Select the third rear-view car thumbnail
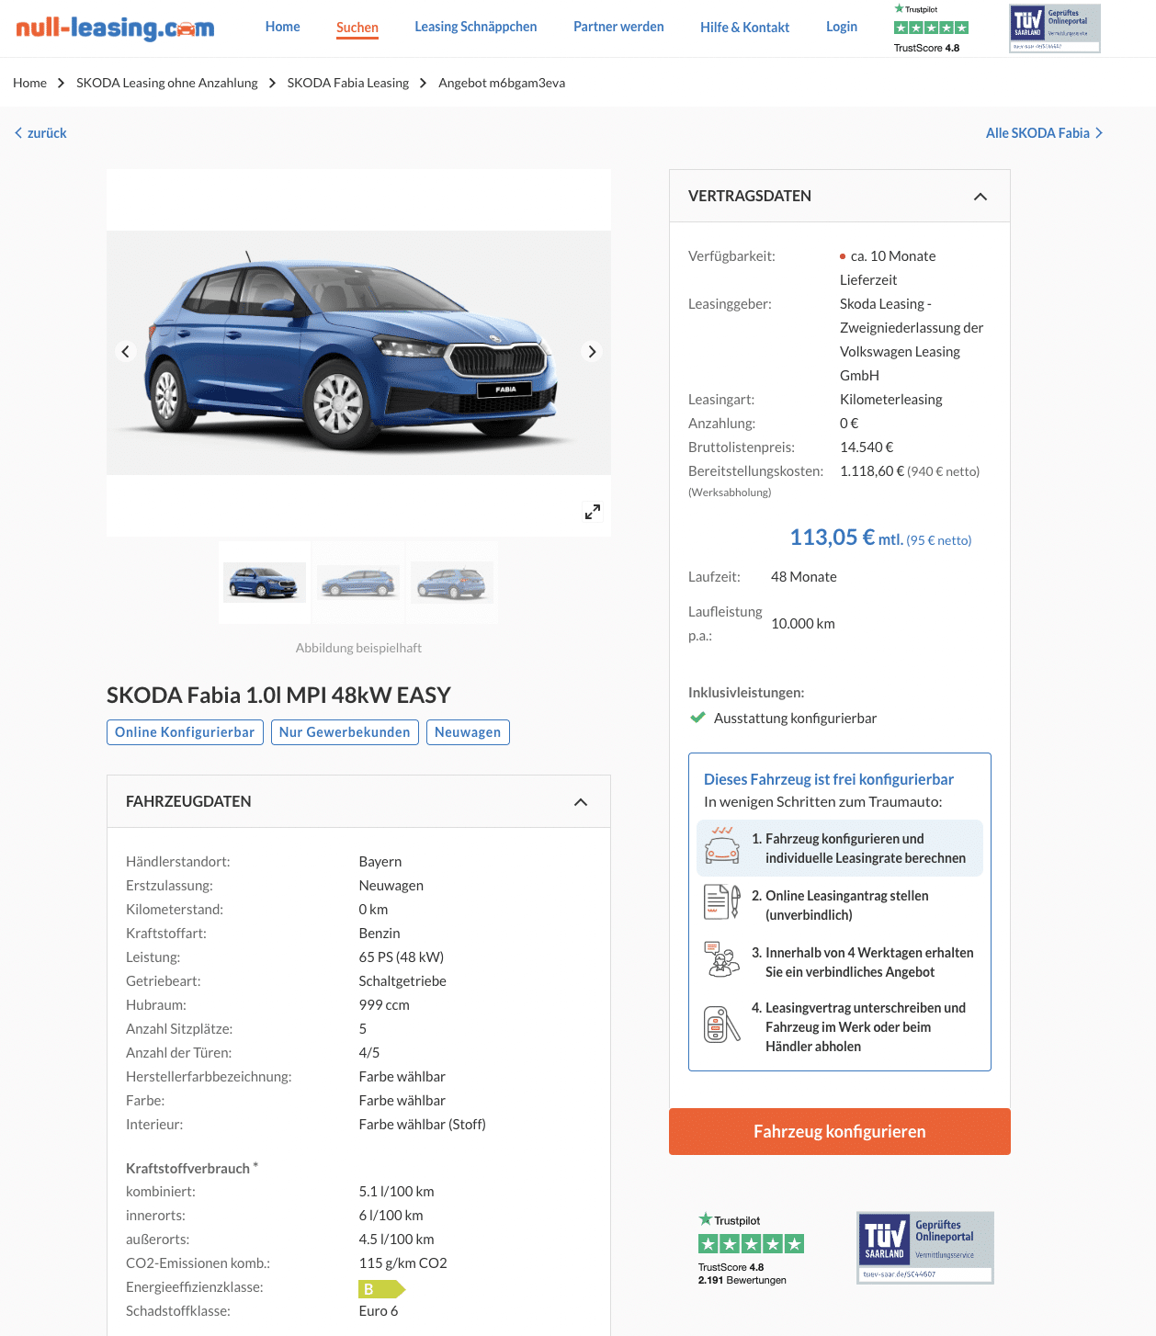The image size is (1156, 1336). click(452, 583)
